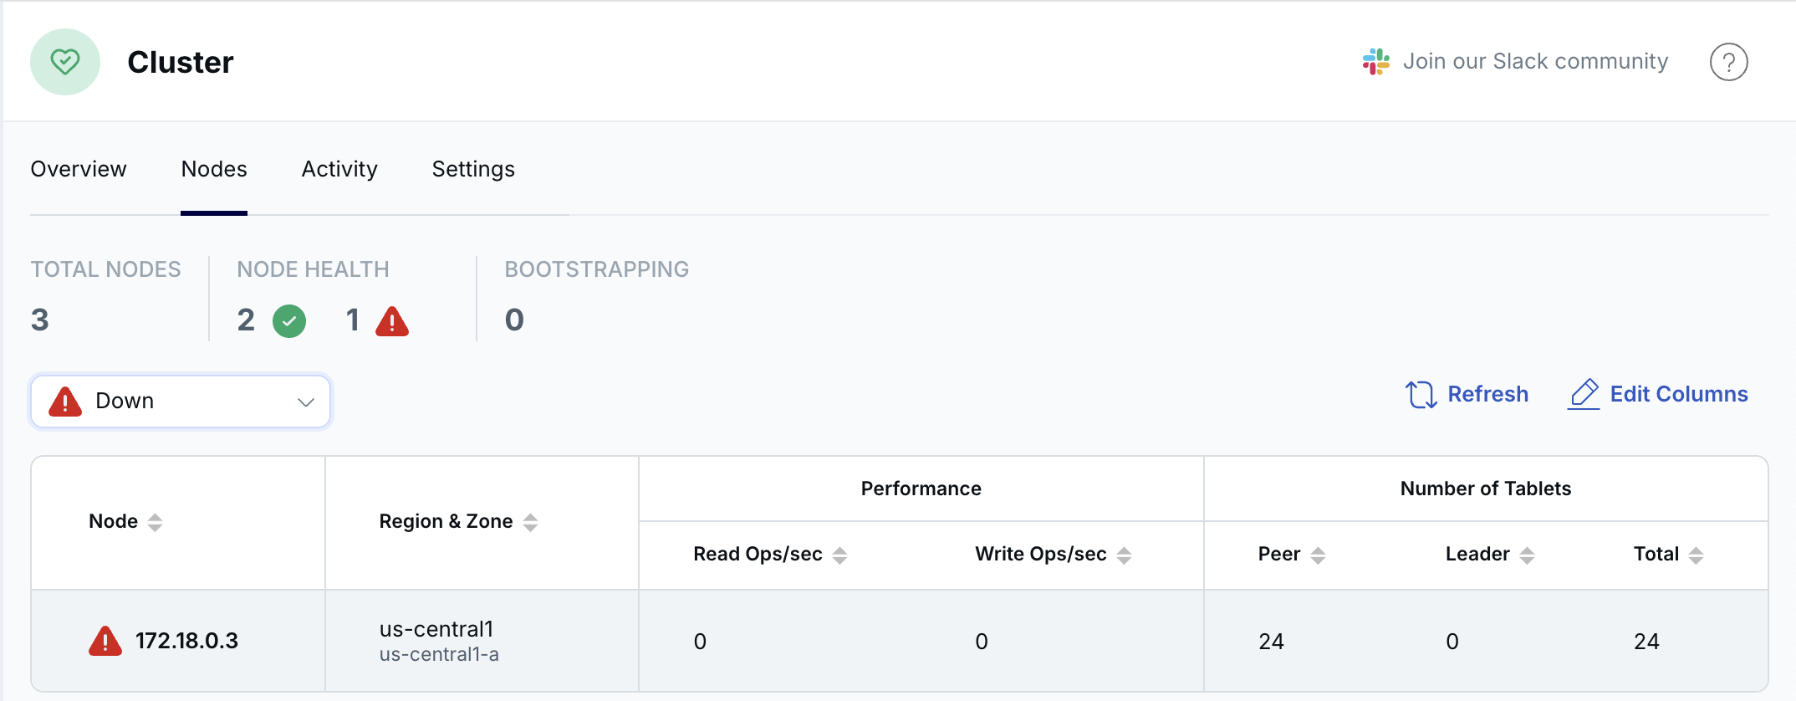Switch to the Overview tab
The image size is (1796, 701).
(79, 169)
